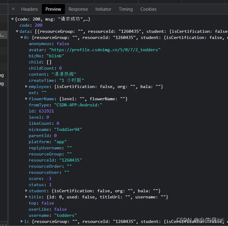Screen dimensions: 228x226
Task: Close the request details panel
Action: coord(13,9)
